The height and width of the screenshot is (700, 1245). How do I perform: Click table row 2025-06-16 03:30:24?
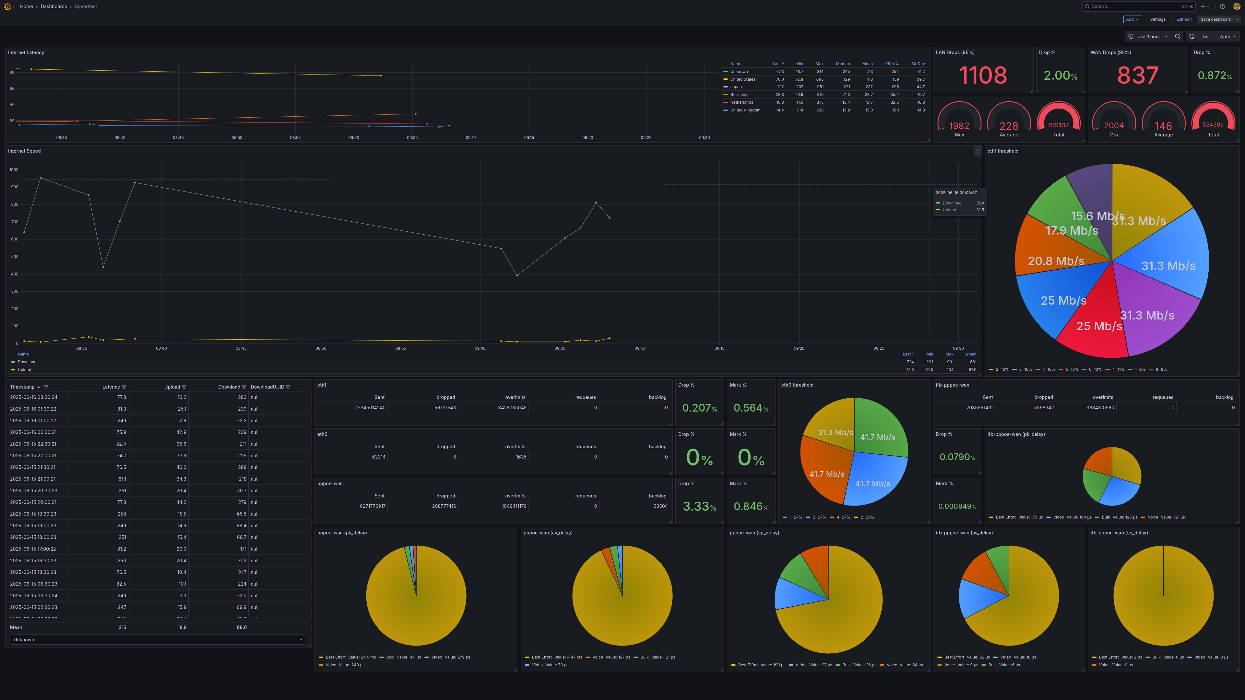pyautogui.click(x=158, y=397)
